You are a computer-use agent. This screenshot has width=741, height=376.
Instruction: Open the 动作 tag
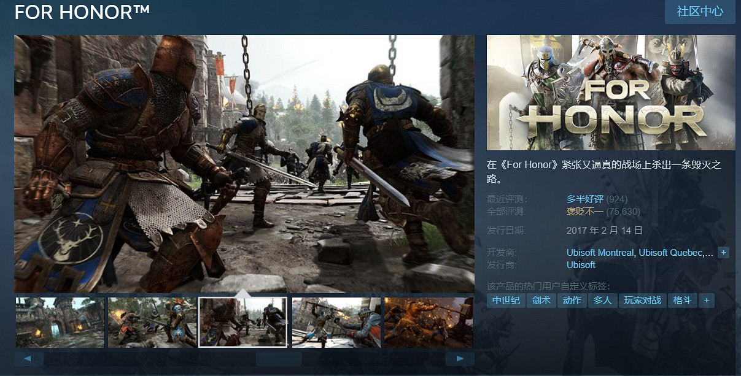[x=572, y=301]
